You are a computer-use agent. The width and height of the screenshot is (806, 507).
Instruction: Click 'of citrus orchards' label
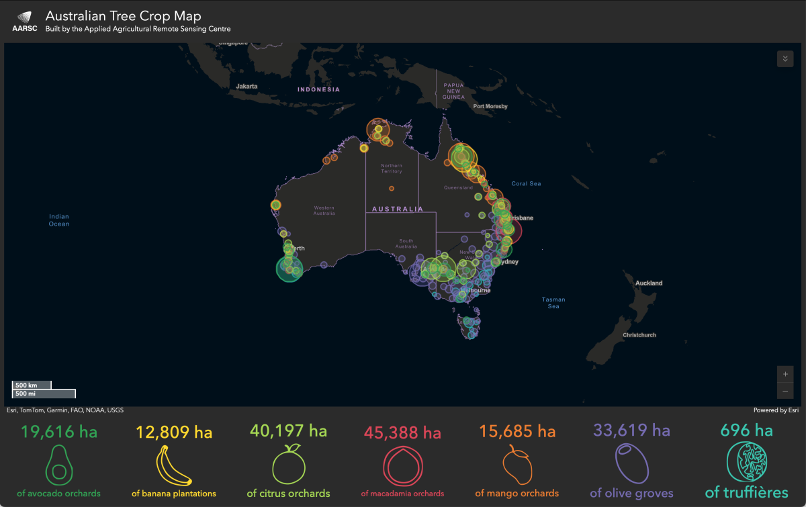[x=288, y=494]
